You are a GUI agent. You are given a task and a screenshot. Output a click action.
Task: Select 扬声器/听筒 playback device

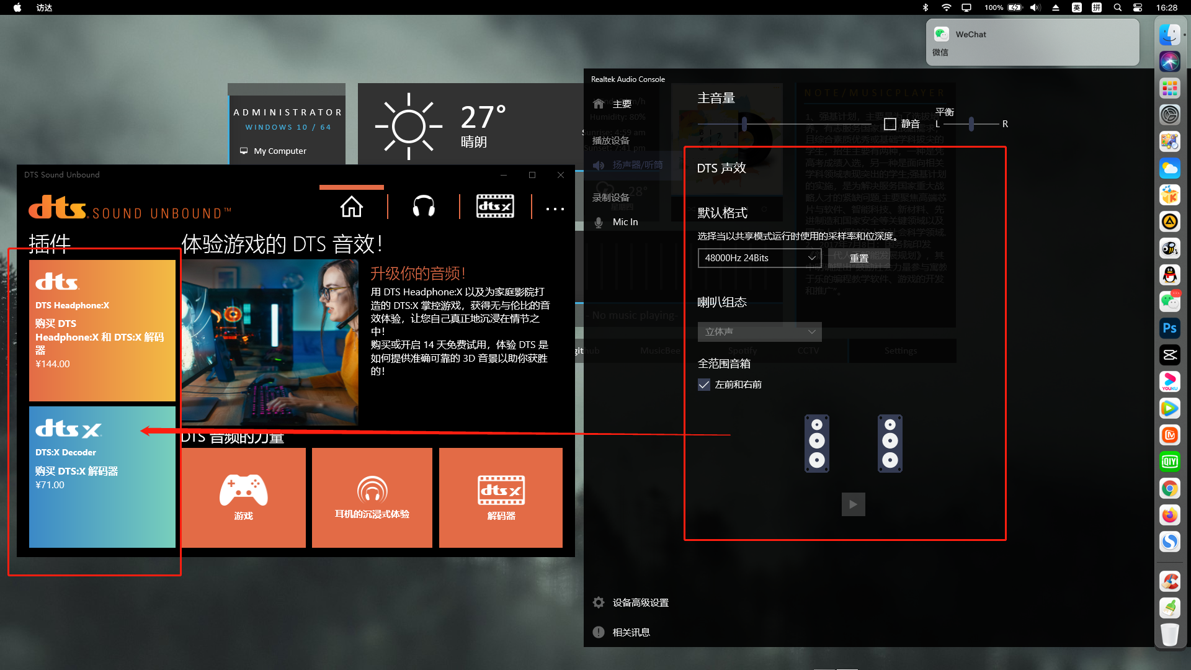click(637, 165)
